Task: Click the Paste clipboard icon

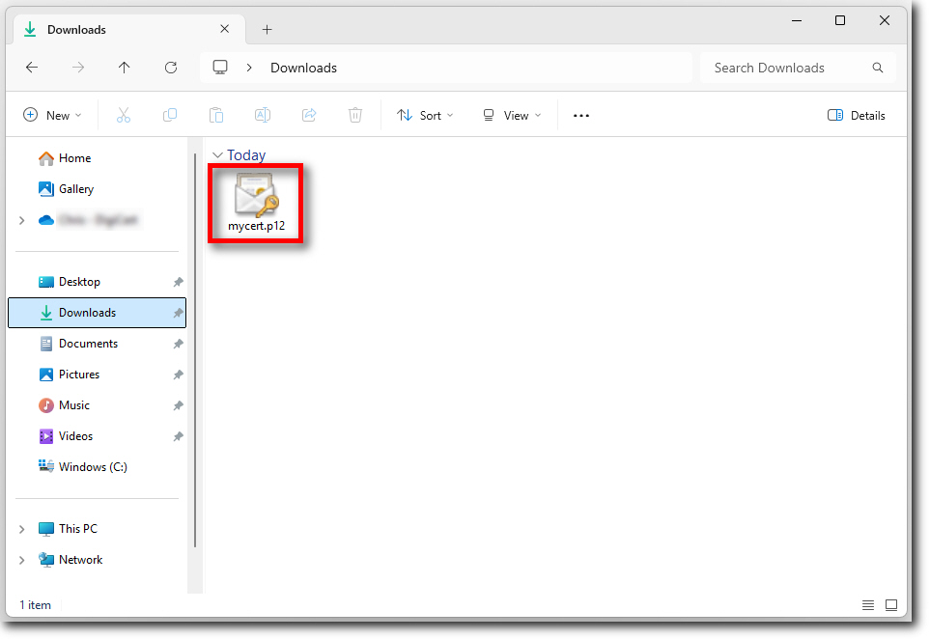Action: tap(216, 115)
